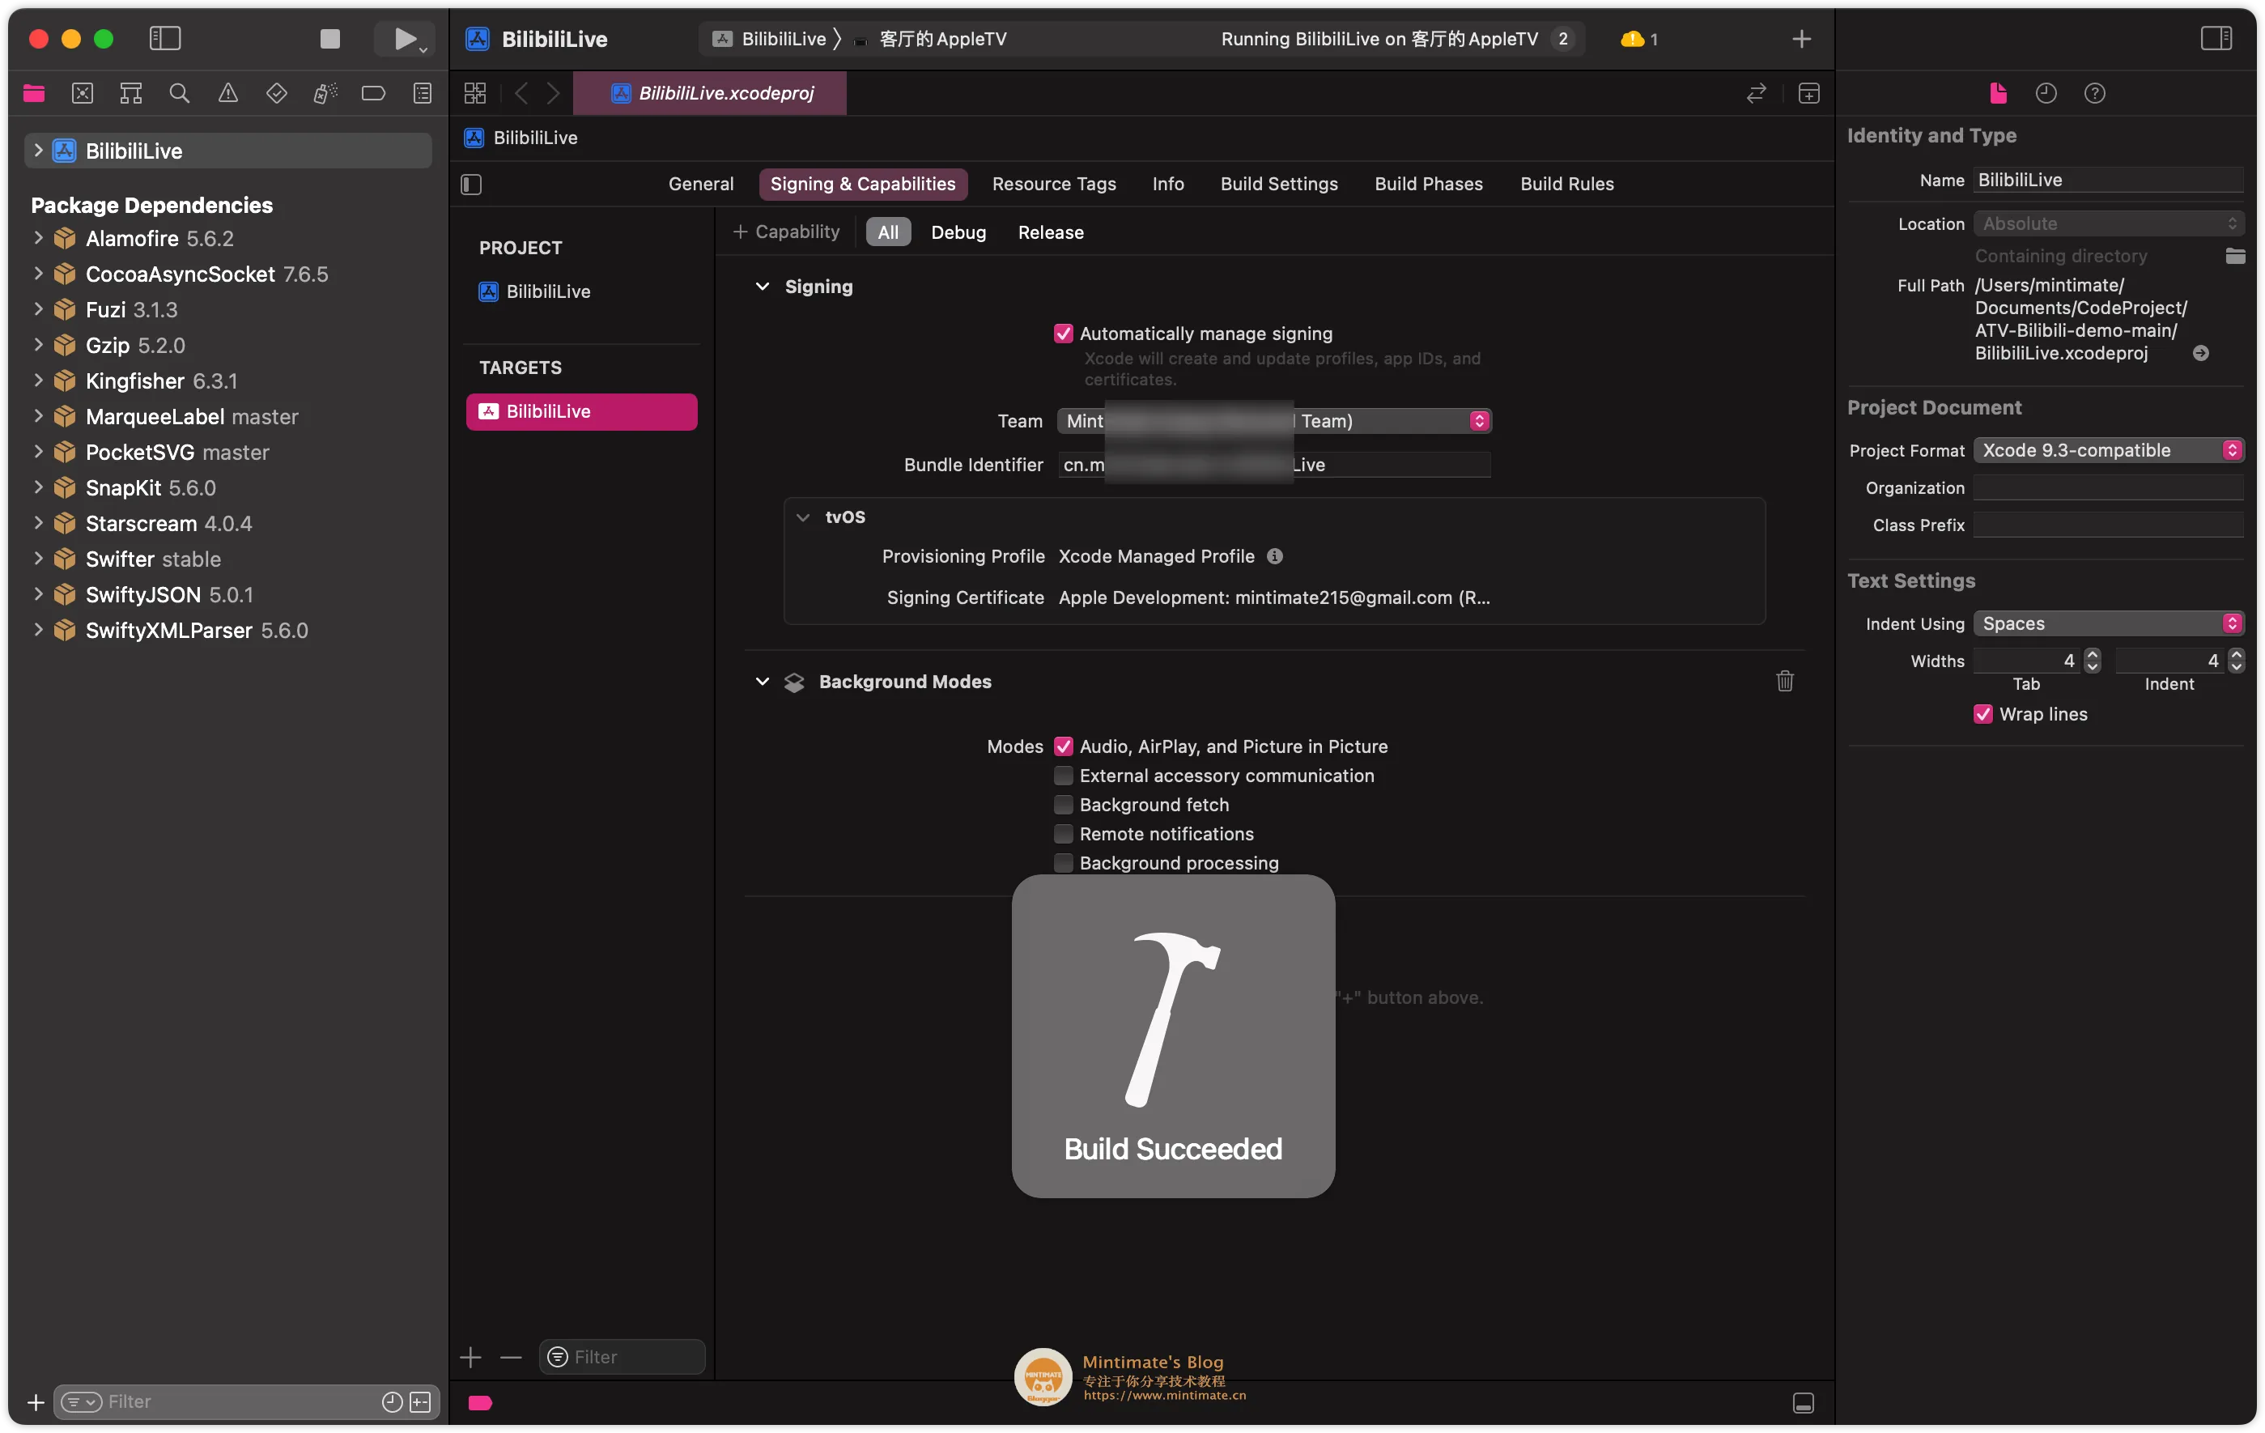Image resolution: width=2265 pixels, height=1433 pixels.
Task: Open the related items grid menu
Action: point(475,93)
